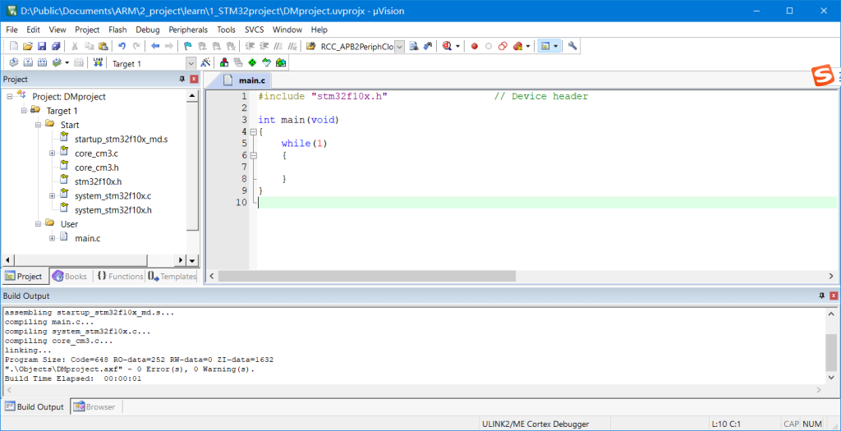
Task: Collapse the Start group
Action: [x=38, y=125]
